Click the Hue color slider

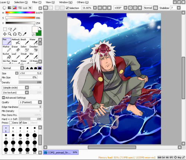(x=20, y=12)
